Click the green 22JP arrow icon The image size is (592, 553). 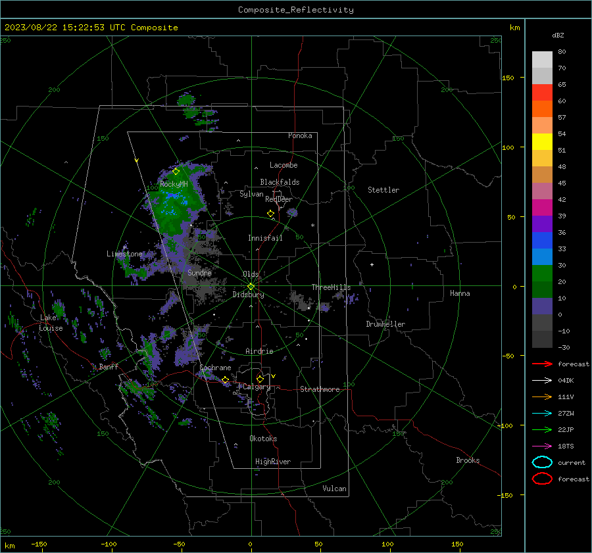(542, 429)
